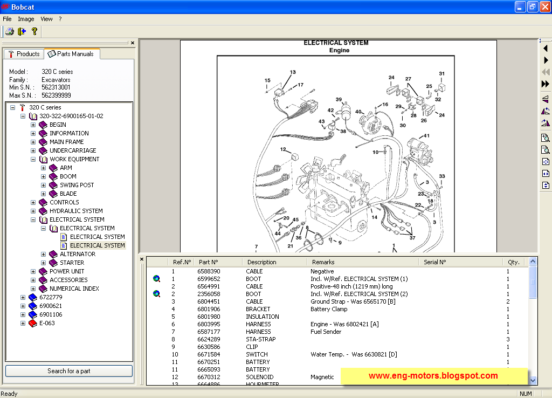
Task: Click the Print toolbar icon
Action: coord(10,32)
